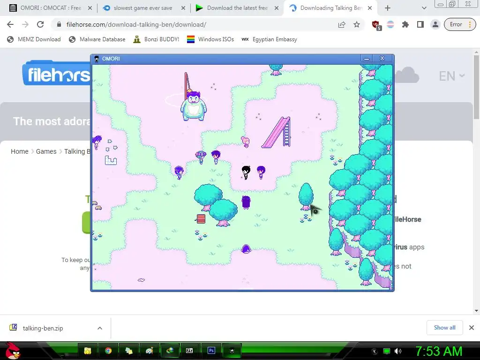Close the 'Download the latest free' tab
Image resolution: width=480 pixels, height=360 pixels.
coord(277,8)
